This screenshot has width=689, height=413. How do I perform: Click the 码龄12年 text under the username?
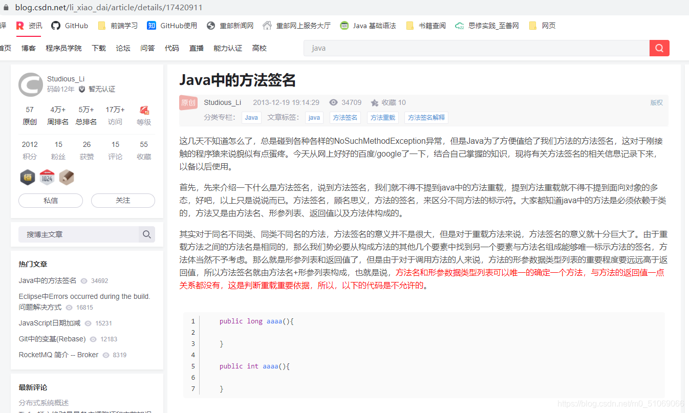(61, 89)
